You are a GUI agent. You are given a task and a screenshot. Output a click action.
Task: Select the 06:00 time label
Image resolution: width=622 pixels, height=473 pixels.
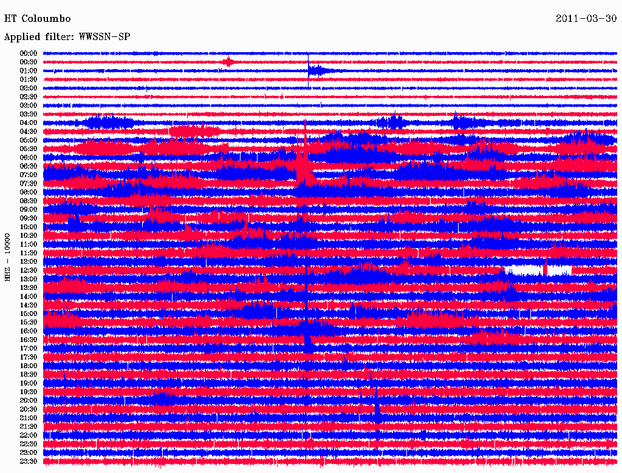click(28, 157)
